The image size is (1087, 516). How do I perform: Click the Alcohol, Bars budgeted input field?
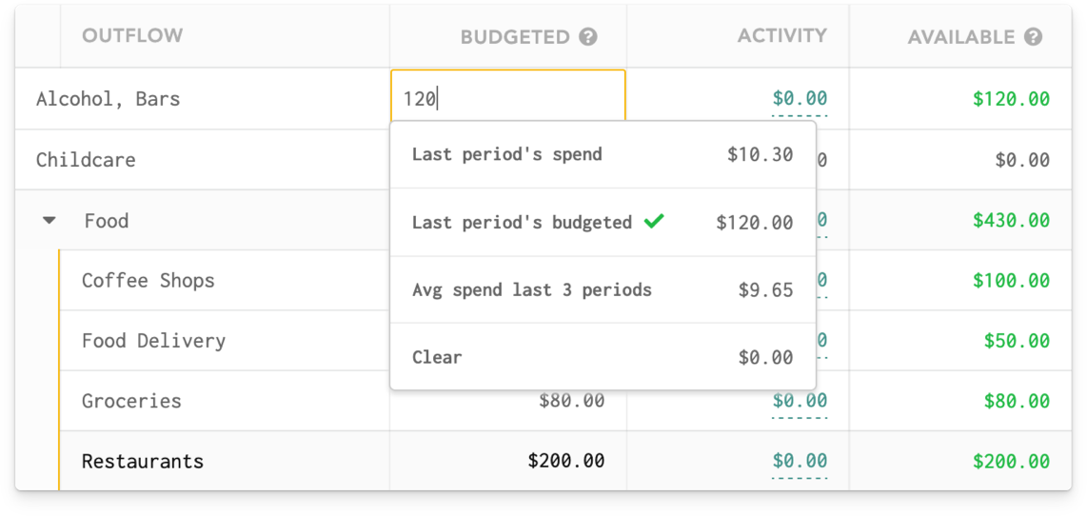pos(507,98)
